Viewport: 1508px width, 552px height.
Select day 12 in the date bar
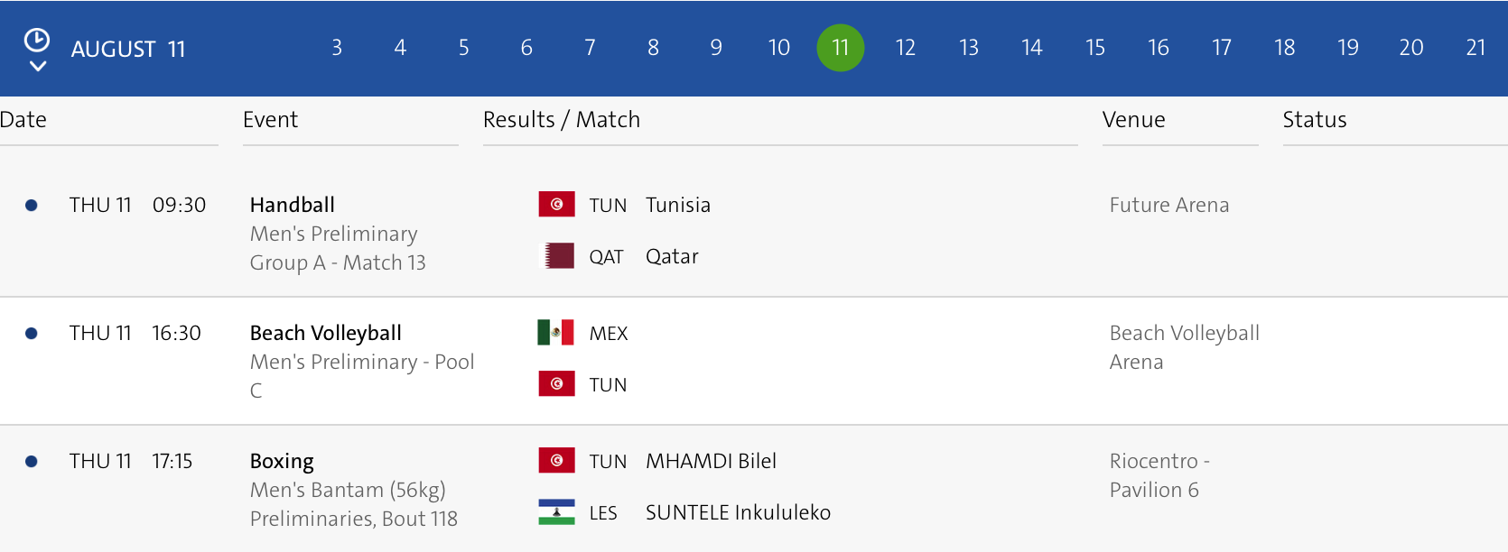coord(905,48)
